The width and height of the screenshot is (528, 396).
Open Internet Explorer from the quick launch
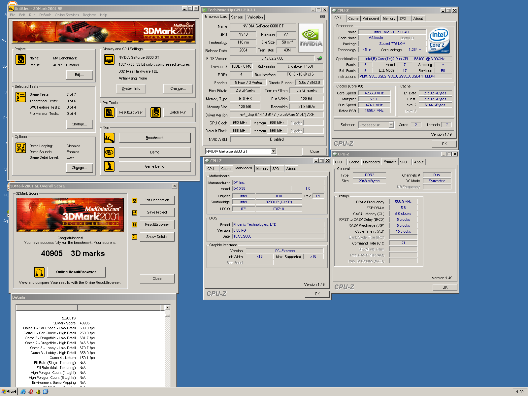click(x=23, y=392)
